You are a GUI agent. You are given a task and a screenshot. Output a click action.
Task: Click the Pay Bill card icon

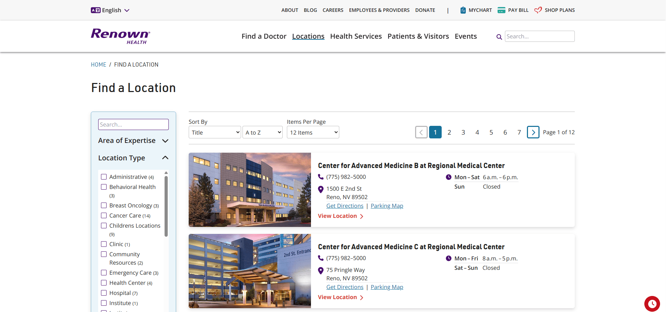[x=501, y=10]
